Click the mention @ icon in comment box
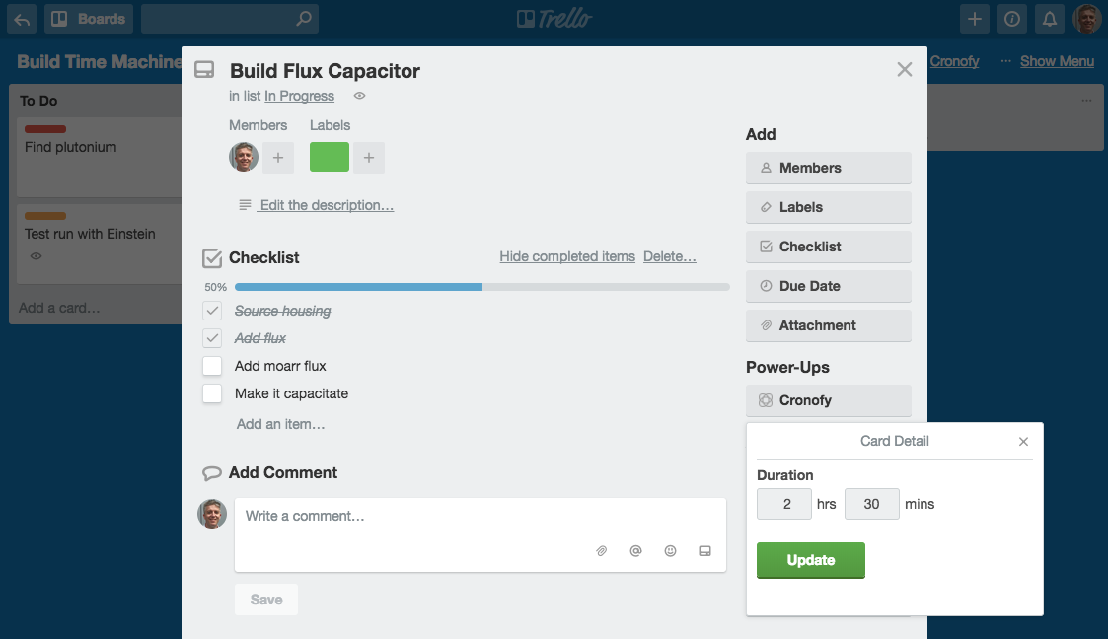Screen dimensions: 1108x639 [x=635, y=551]
